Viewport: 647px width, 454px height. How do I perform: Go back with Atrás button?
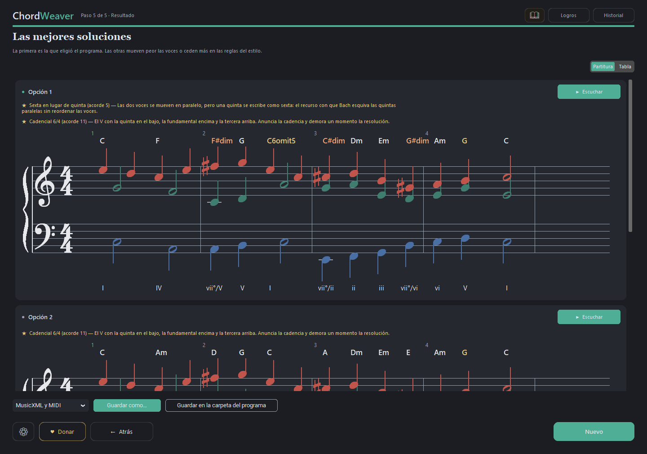click(x=122, y=432)
